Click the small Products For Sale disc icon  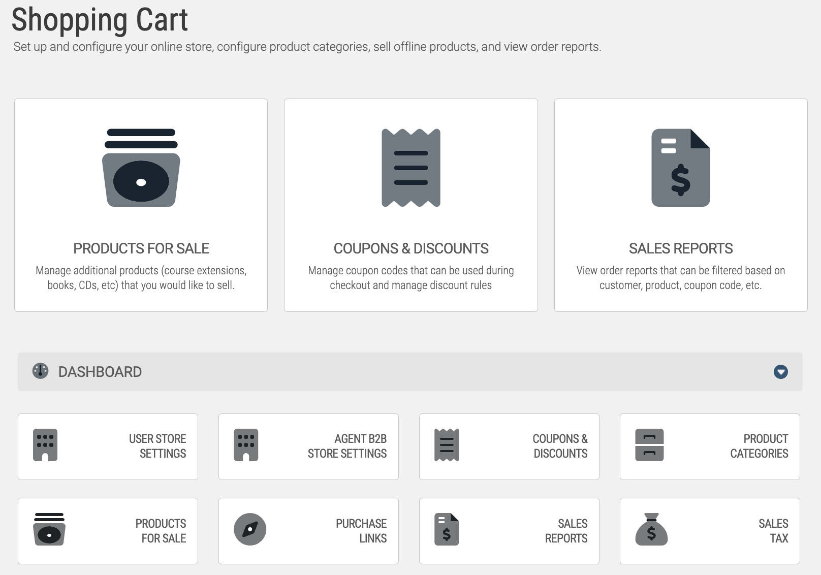coord(49,529)
